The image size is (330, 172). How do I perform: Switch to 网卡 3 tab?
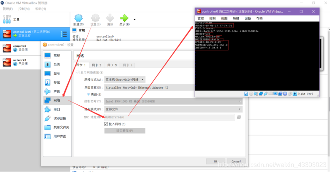(x=112, y=65)
